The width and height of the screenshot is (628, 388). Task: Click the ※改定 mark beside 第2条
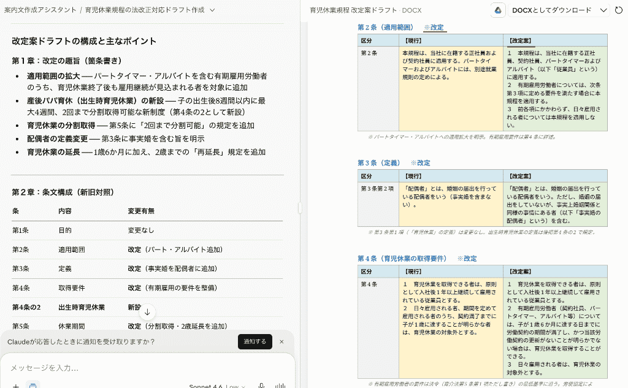(x=434, y=27)
